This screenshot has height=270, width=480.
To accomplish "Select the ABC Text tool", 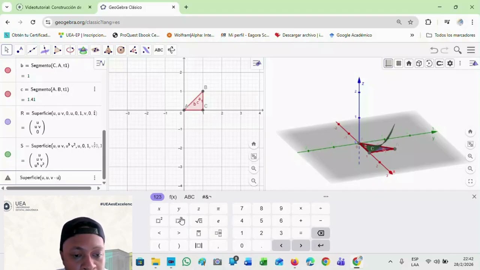I will click(x=159, y=50).
